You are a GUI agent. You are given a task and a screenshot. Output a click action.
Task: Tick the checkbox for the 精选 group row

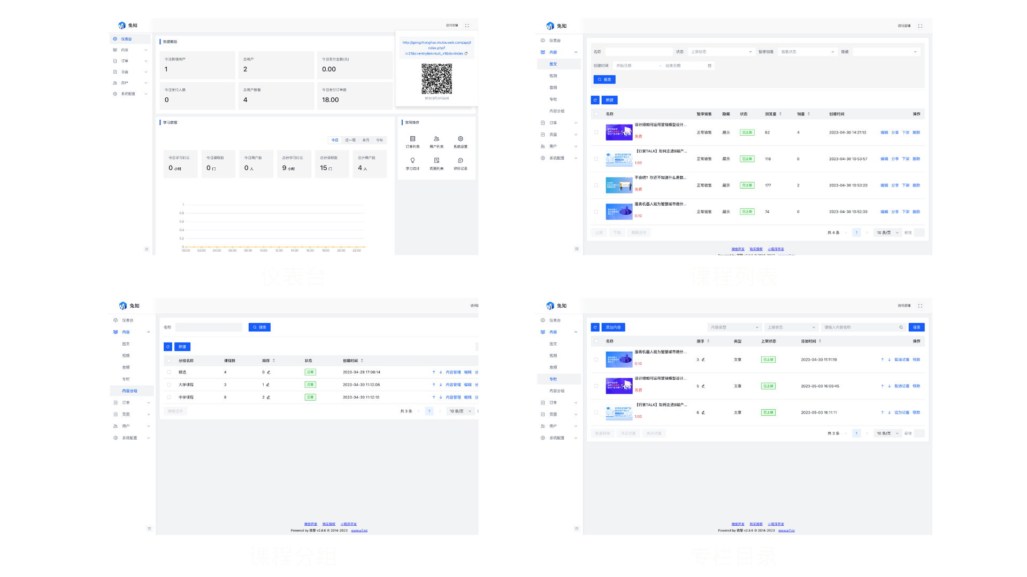[169, 372]
